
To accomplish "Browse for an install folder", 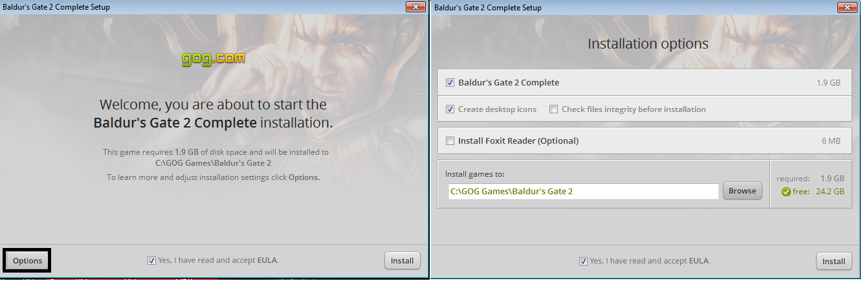I will pos(742,191).
